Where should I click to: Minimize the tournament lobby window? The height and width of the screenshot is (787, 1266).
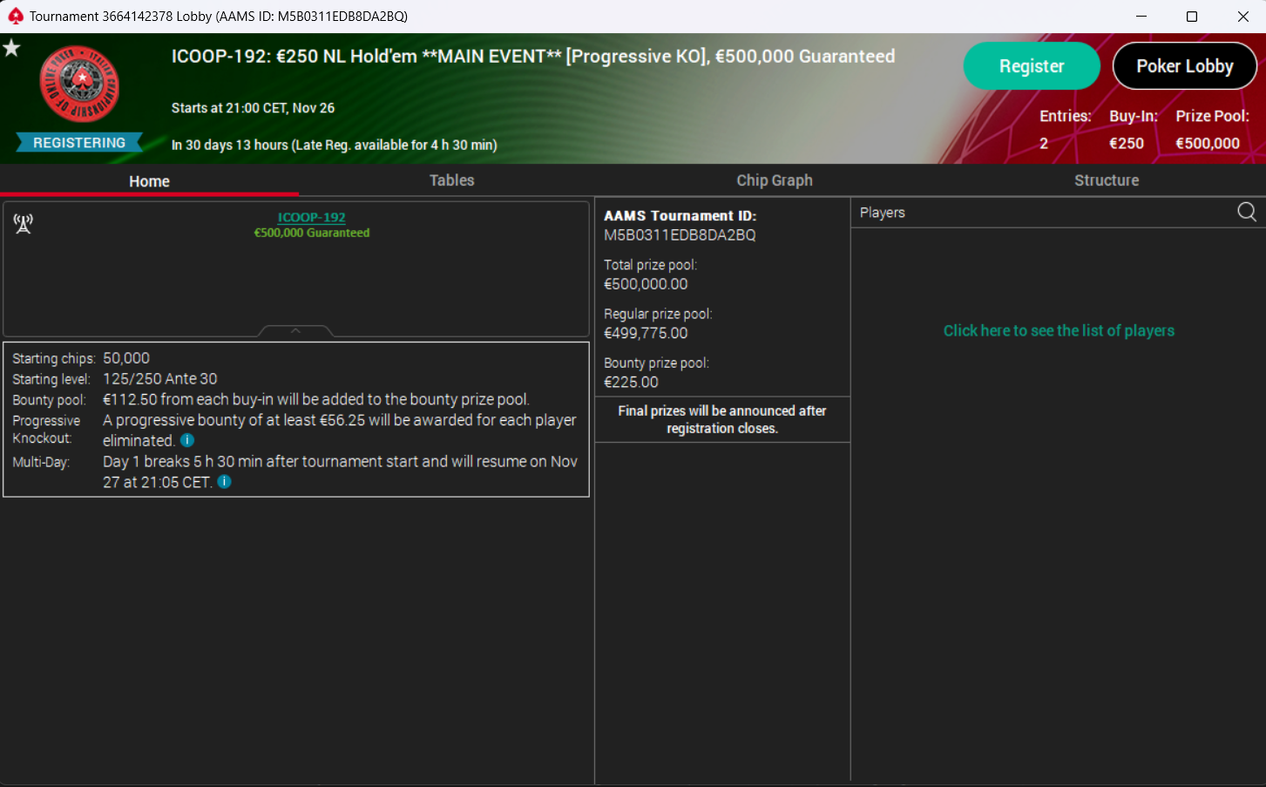[x=1141, y=17]
